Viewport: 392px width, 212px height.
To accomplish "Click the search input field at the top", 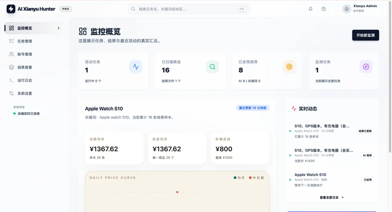I will pos(188,9).
